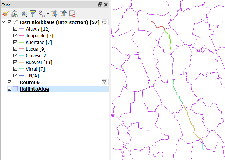
Task: Click the memory layer indicator beside Ristiinleikkaus
Action: point(104,22)
